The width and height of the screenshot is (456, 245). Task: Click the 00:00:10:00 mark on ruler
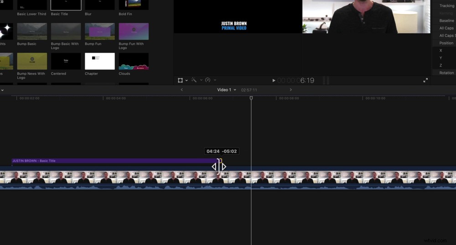(x=375, y=99)
